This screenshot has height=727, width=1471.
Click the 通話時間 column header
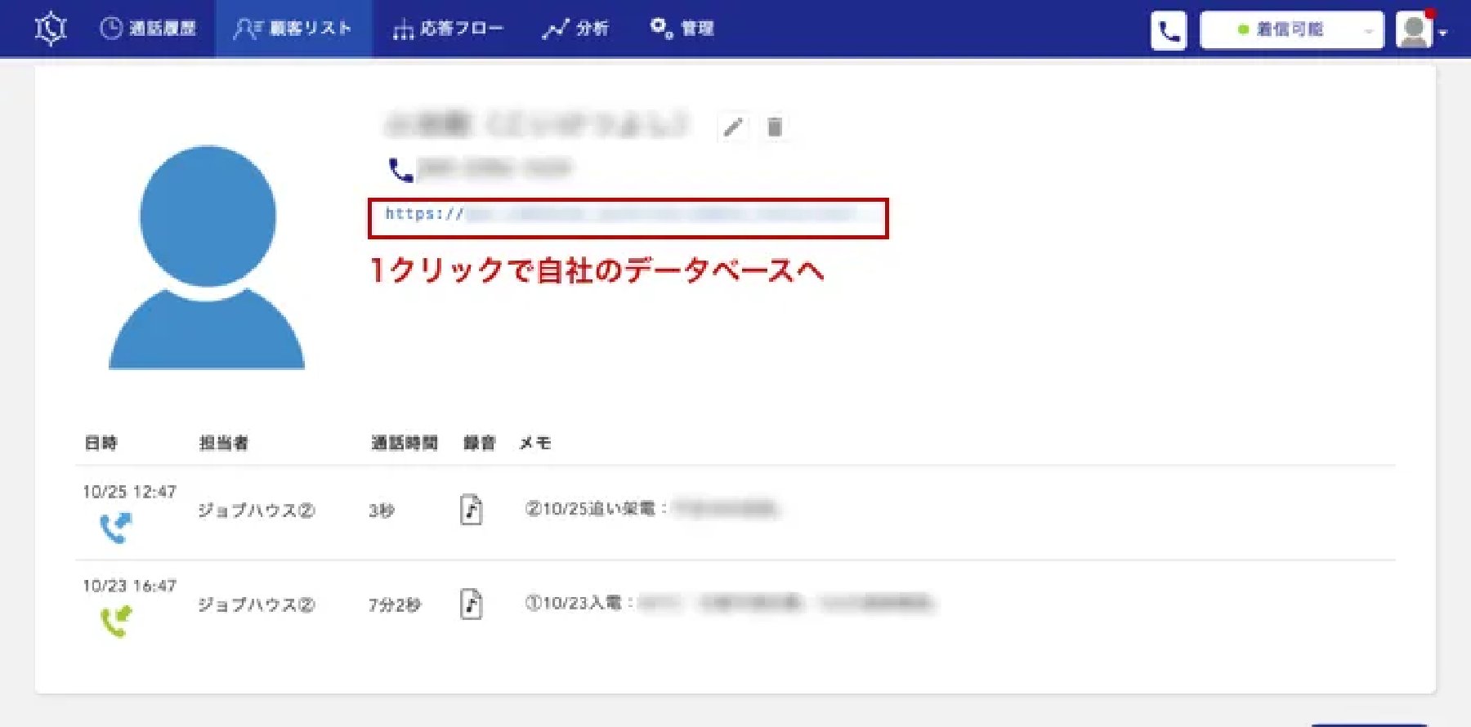point(405,443)
